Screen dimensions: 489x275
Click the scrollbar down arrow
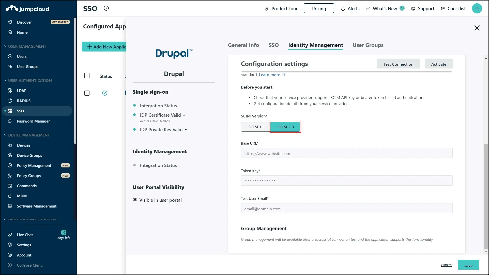[485, 252]
